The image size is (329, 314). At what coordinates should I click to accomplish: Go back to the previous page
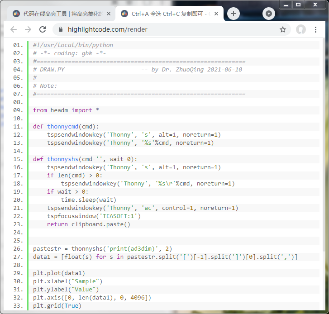pos(14,29)
